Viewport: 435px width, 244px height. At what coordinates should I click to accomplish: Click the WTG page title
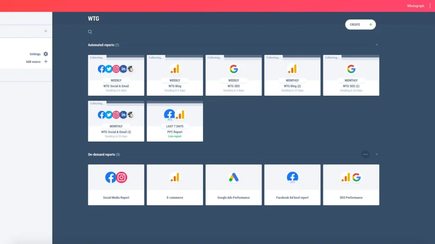click(x=93, y=19)
